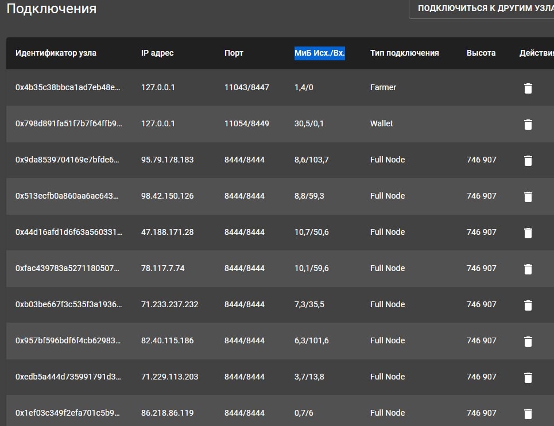This screenshot has width=554, height=426.
Task: Click height 746 907 in 86.218.86.119 row
Action: click(481, 413)
